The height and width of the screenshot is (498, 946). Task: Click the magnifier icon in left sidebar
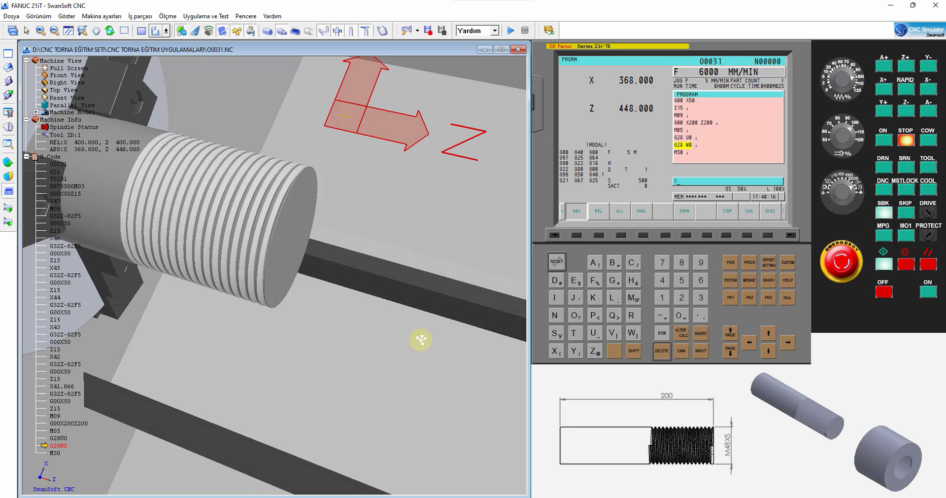point(8,144)
